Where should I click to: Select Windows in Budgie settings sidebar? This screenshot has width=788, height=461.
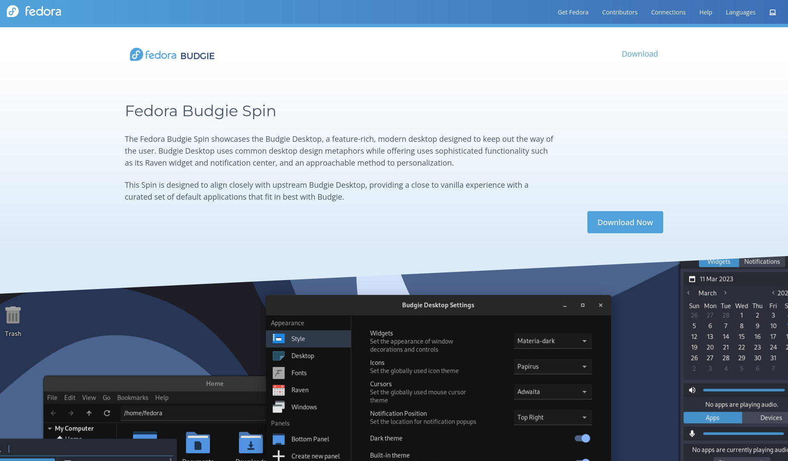click(308, 407)
